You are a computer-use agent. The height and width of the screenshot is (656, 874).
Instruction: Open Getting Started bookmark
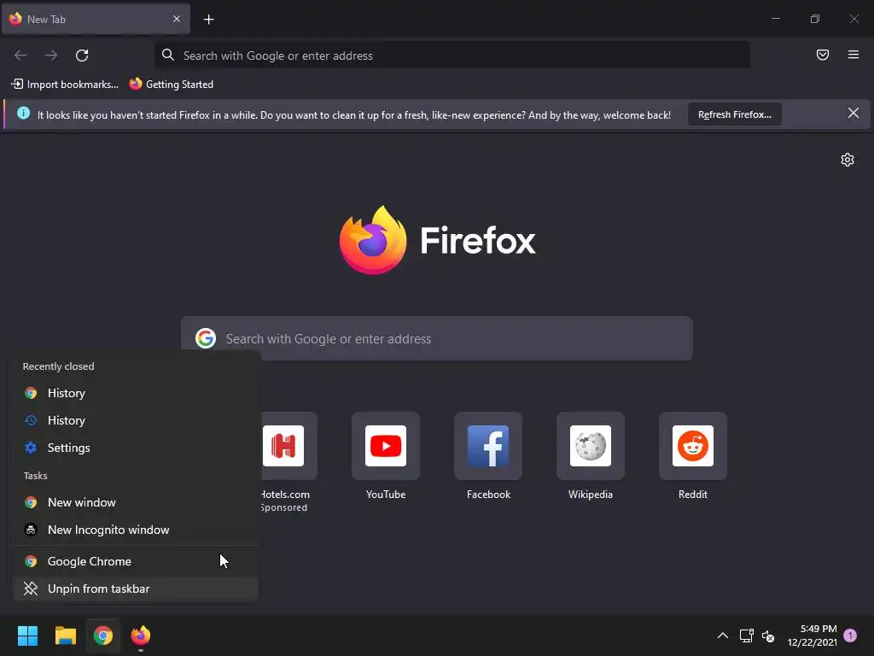coord(172,85)
